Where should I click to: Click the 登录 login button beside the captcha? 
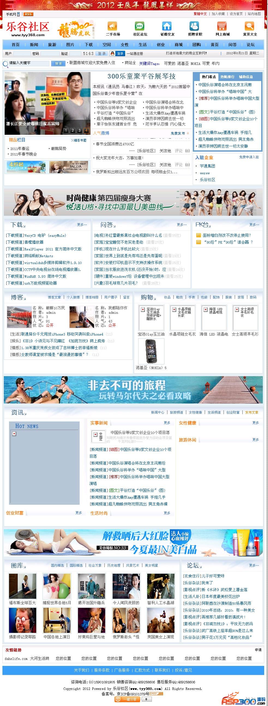102,53
